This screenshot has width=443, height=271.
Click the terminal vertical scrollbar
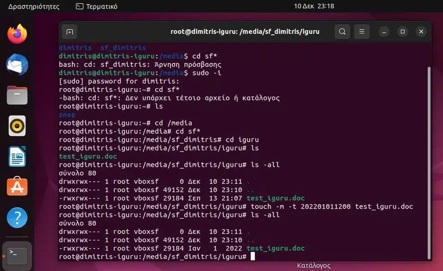(x=429, y=163)
